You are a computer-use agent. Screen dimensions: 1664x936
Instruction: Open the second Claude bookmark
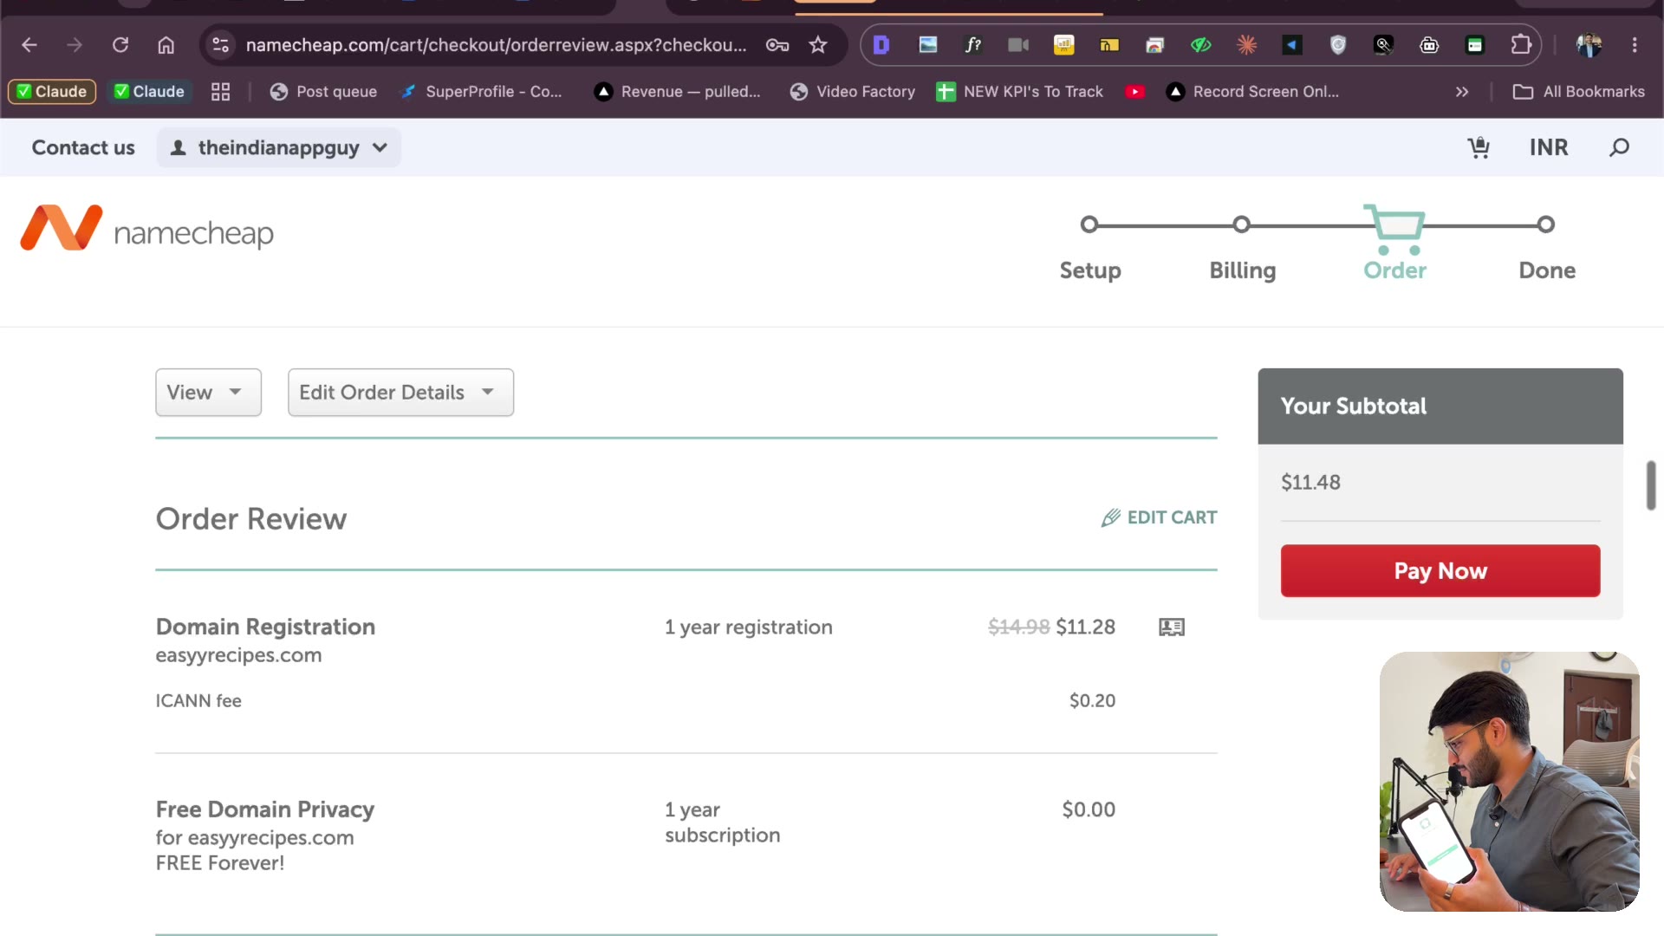(149, 92)
